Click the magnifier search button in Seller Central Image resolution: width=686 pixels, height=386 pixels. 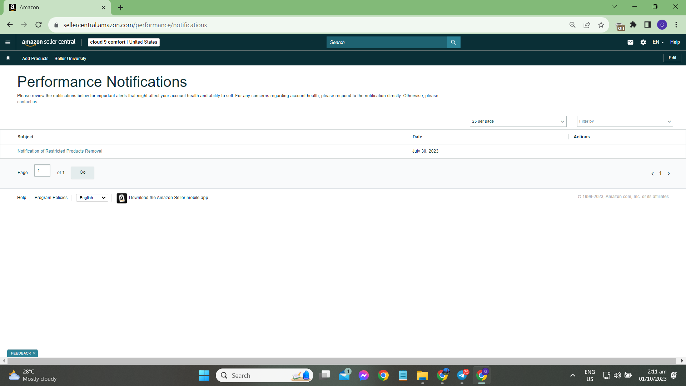pyautogui.click(x=453, y=42)
